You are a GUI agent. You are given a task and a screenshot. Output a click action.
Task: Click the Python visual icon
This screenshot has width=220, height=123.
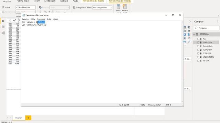(x=185, y=42)
